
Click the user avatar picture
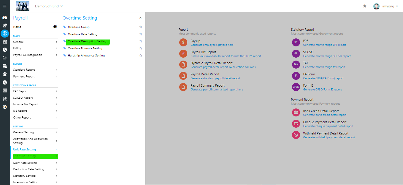[x=376, y=6]
